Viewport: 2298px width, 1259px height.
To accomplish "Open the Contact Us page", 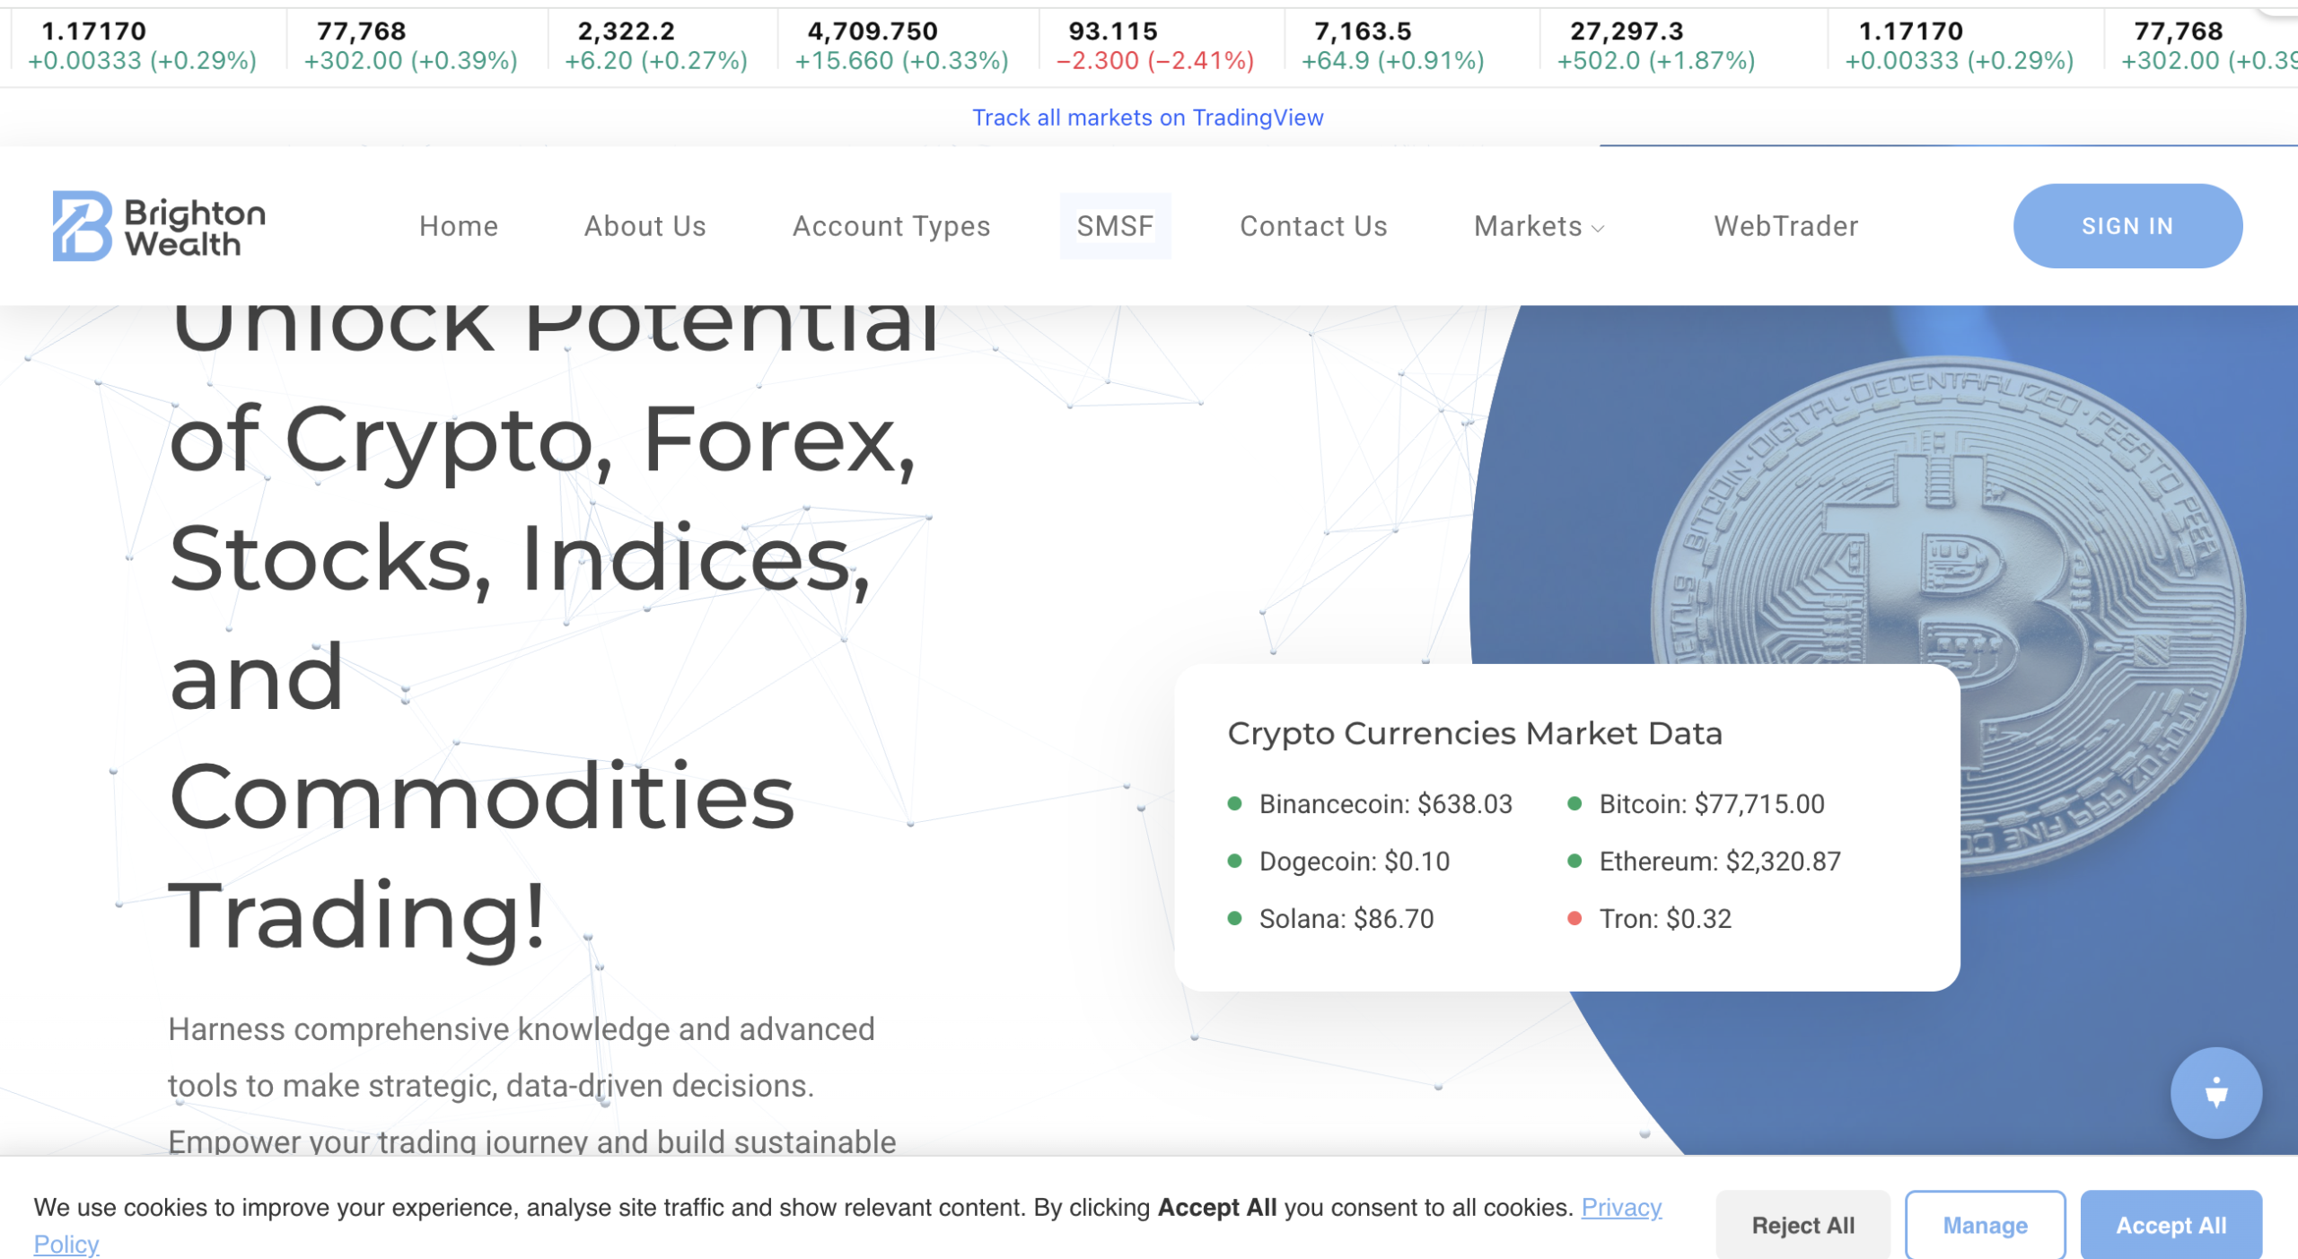I will point(1312,226).
